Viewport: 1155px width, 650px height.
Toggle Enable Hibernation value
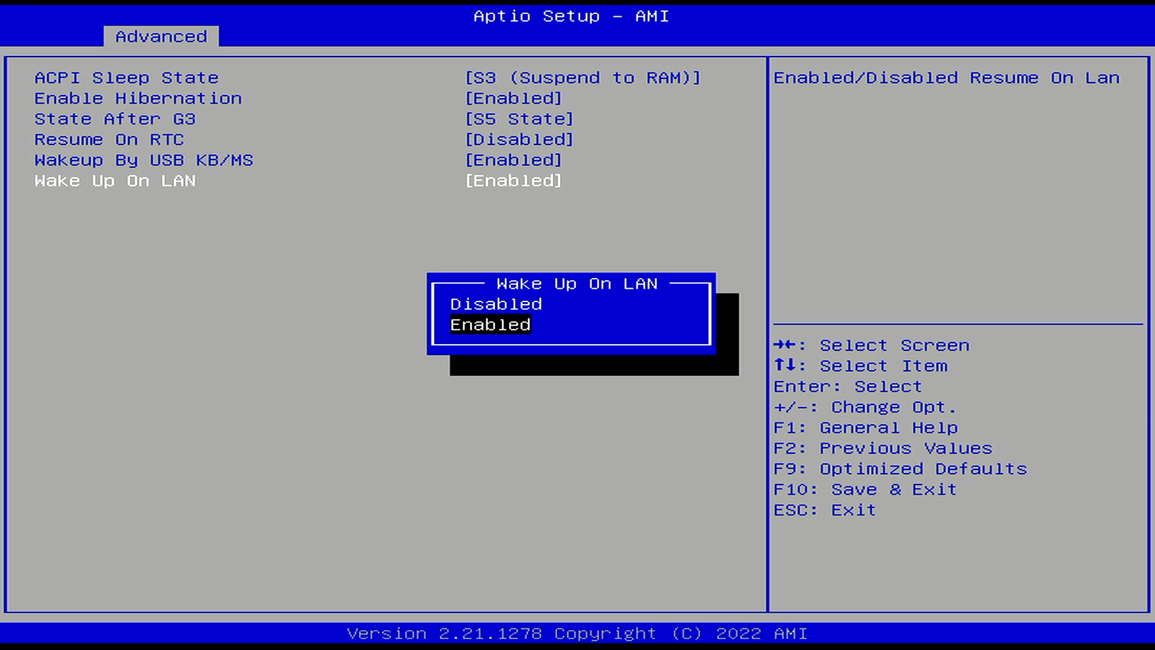tap(513, 99)
